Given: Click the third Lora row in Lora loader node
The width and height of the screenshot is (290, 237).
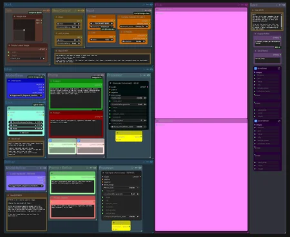Looking at the screenshot, I should [26, 129].
